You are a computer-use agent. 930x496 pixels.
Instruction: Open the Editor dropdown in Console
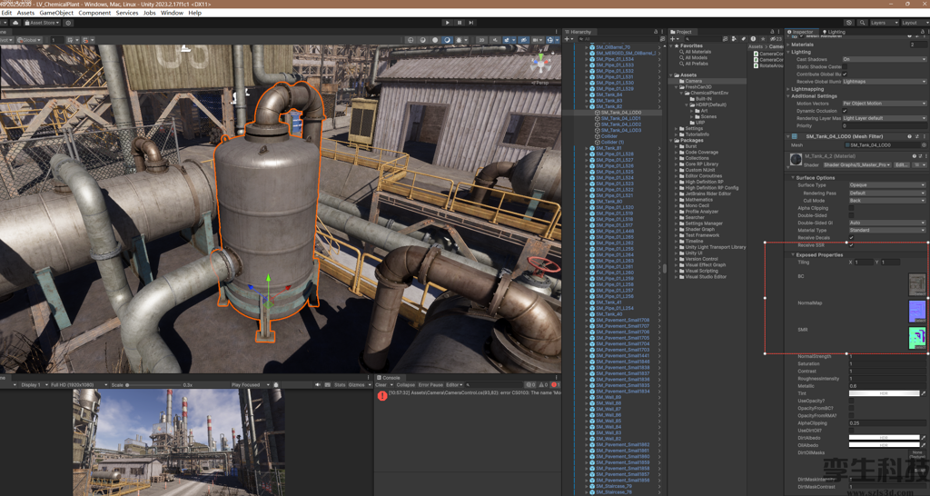click(x=454, y=384)
